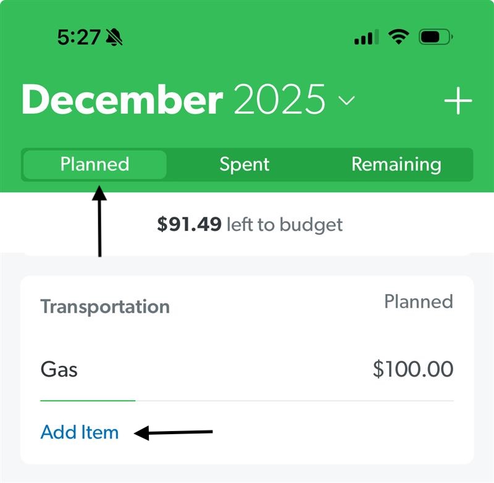Viewport: 494px width, 483px height.
Task: Tap the plus icon to add a group
Action: (458, 101)
